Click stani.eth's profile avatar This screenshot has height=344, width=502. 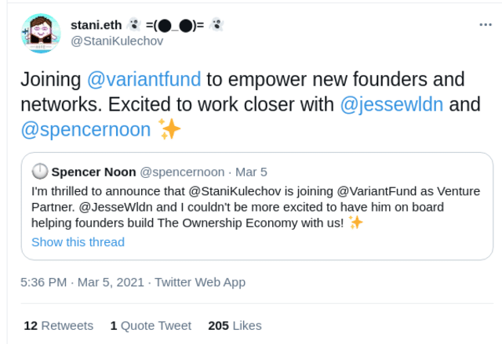[x=42, y=33]
